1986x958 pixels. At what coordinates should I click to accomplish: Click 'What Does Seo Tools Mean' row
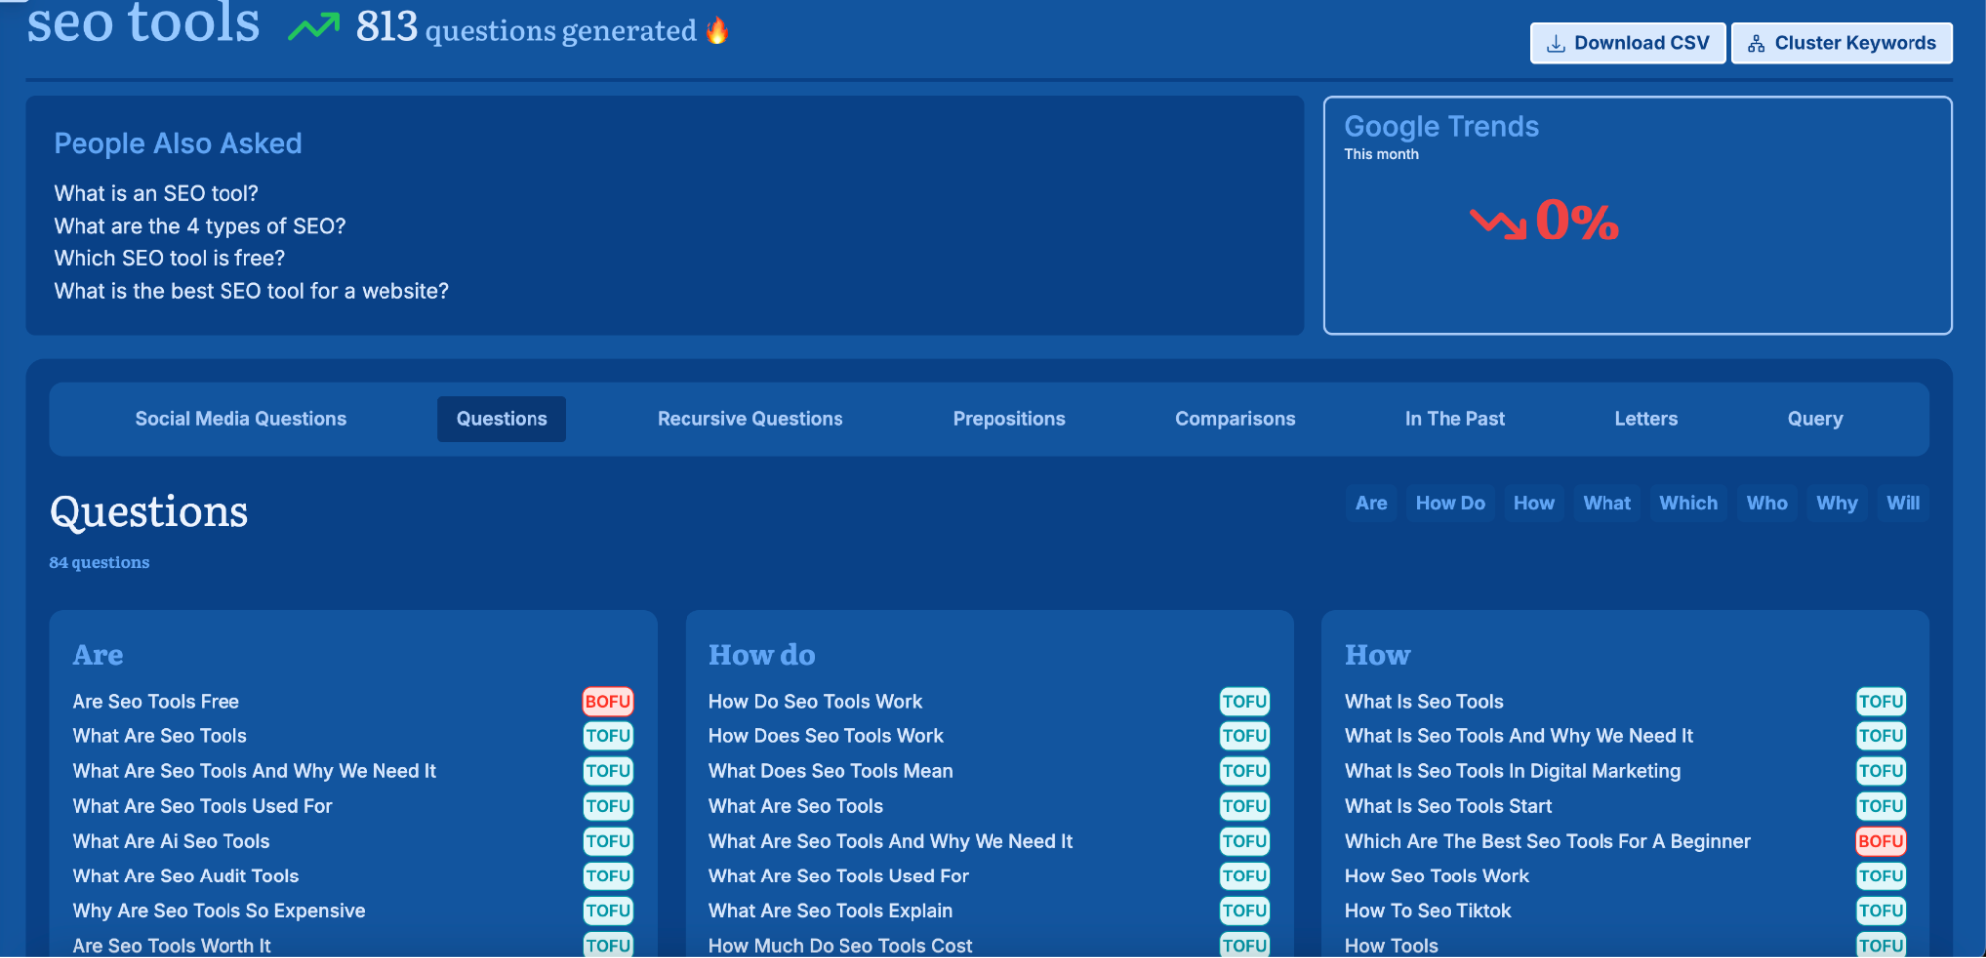pos(989,771)
